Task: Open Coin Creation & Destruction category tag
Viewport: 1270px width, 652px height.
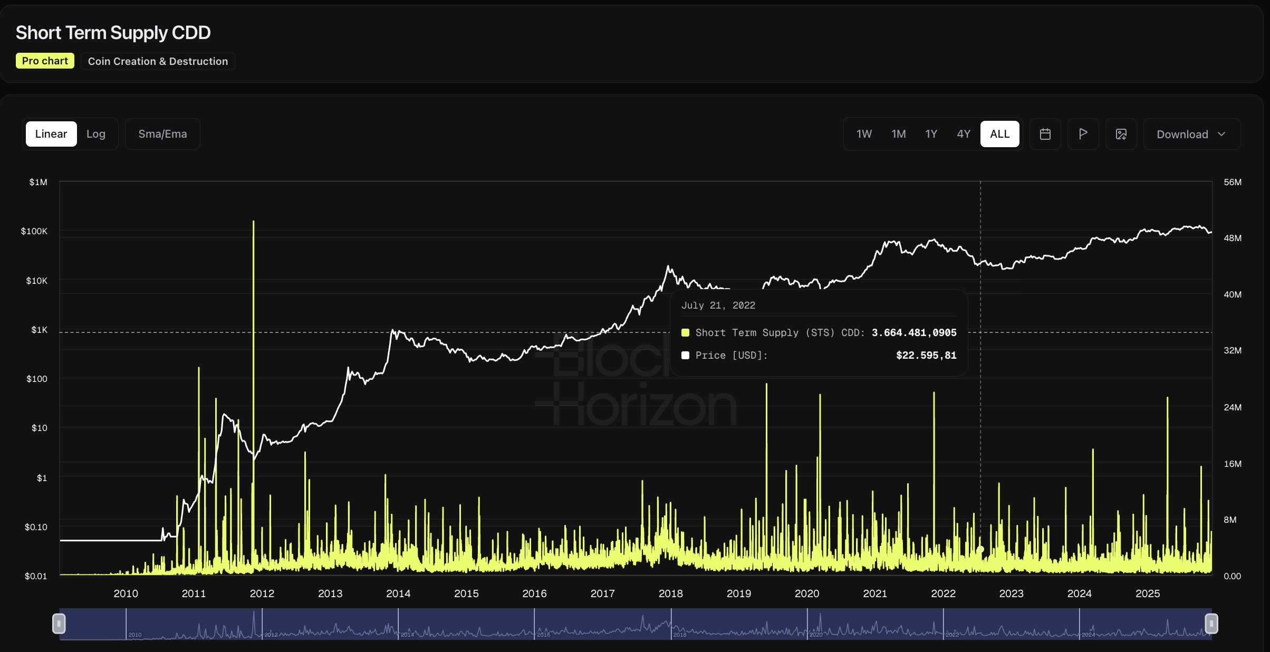Action: pos(158,61)
